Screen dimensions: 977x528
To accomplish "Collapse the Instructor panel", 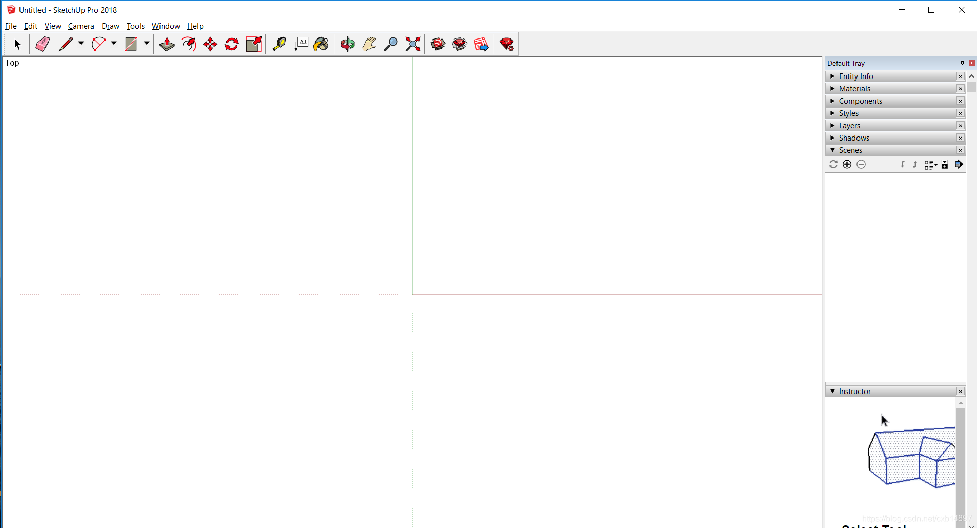I will [832, 391].
